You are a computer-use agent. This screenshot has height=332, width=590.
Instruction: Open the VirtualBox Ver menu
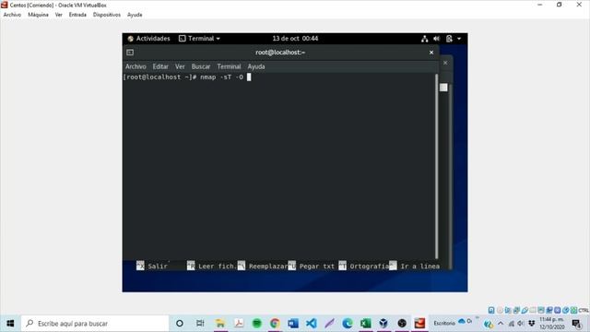[x=59, y=15]
